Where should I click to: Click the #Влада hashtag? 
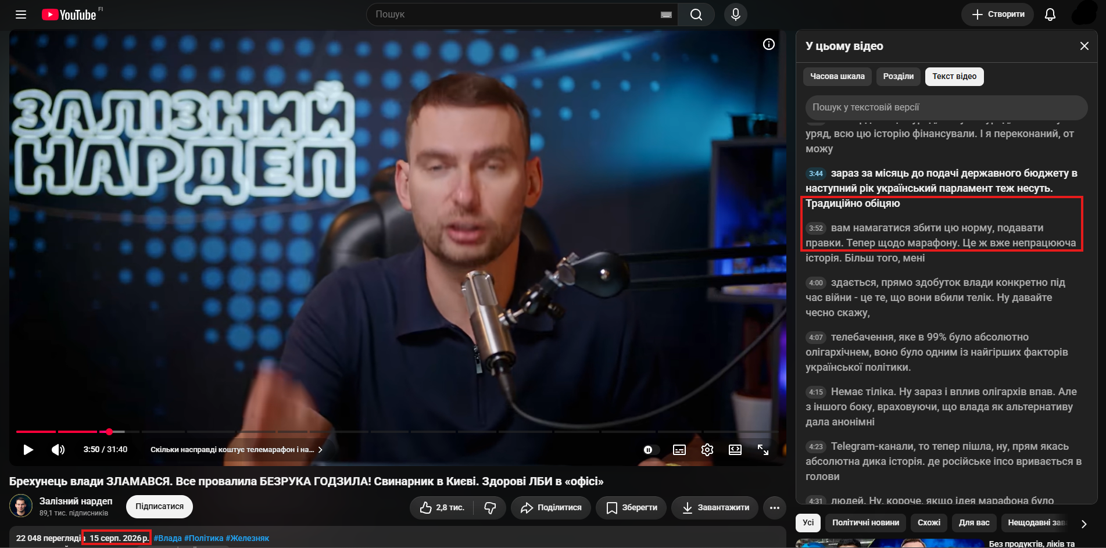[x=167, y=538]
